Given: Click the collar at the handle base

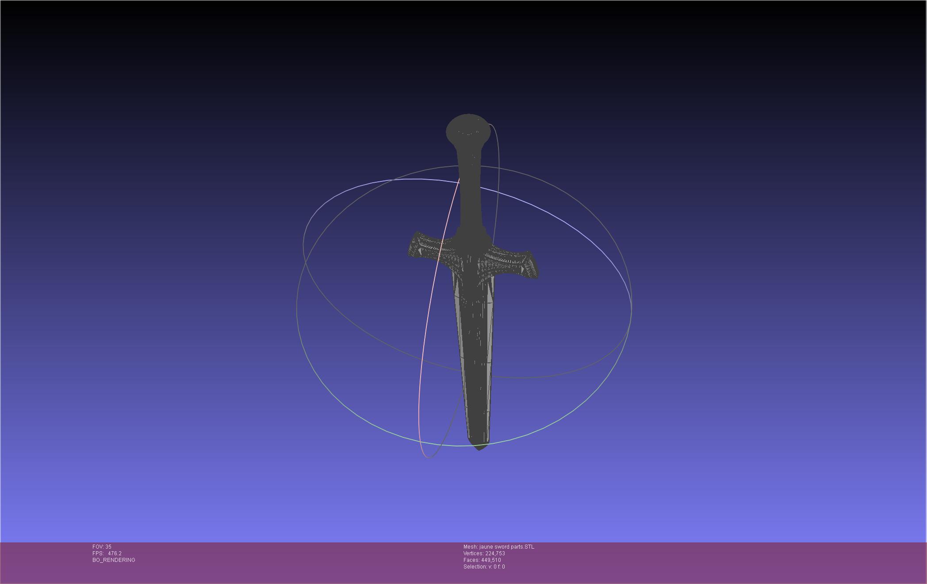Looking at the screenshot, I should (472, 234).
